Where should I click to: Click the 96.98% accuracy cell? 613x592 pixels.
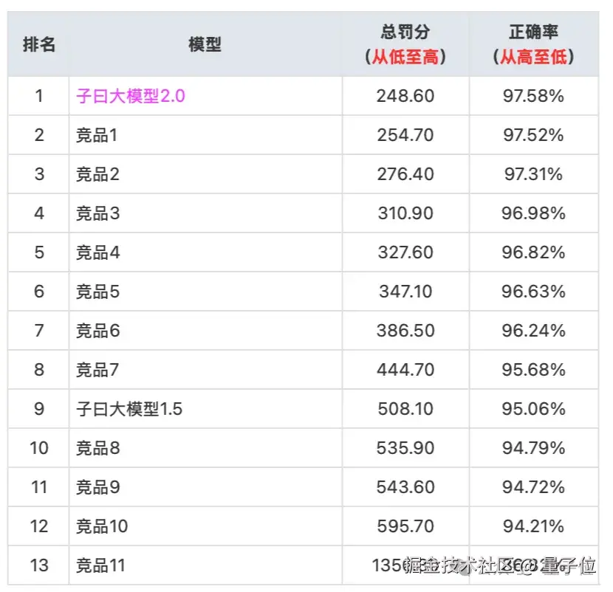click(532, 213)
